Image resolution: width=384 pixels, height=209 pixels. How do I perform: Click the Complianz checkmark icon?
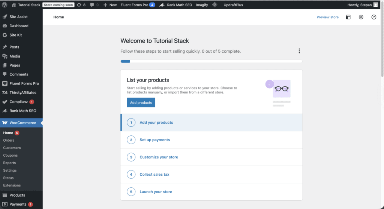point(4,102)
